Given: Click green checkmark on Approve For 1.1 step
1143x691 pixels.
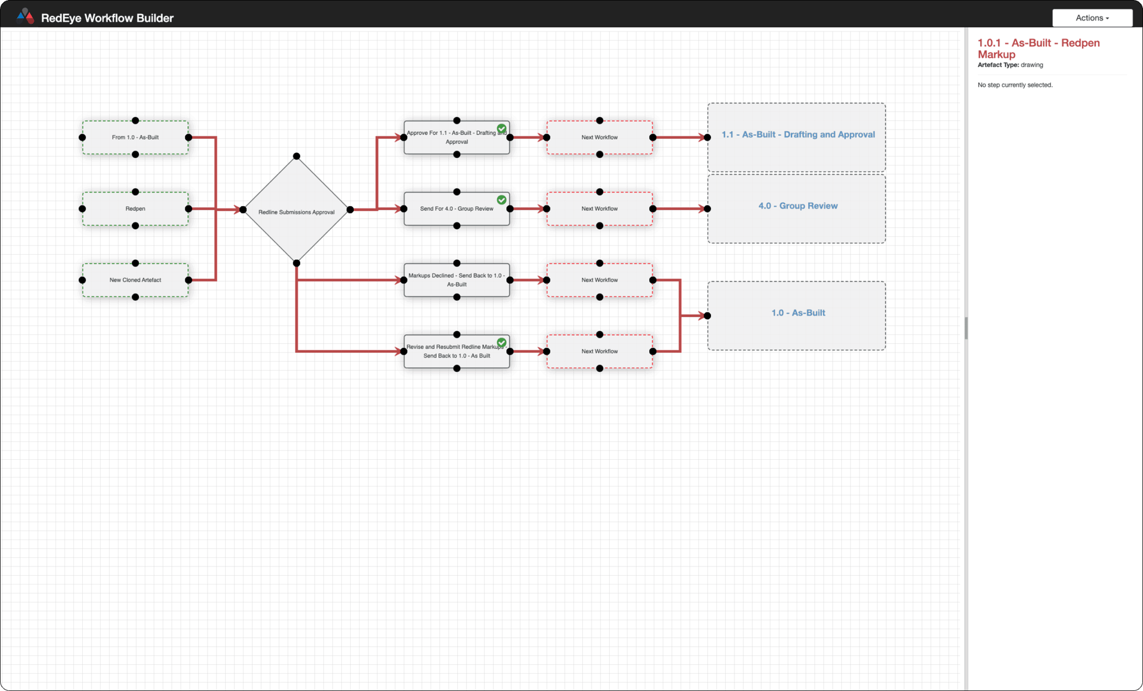Looking at the screenshot, I should click(502, 128).
